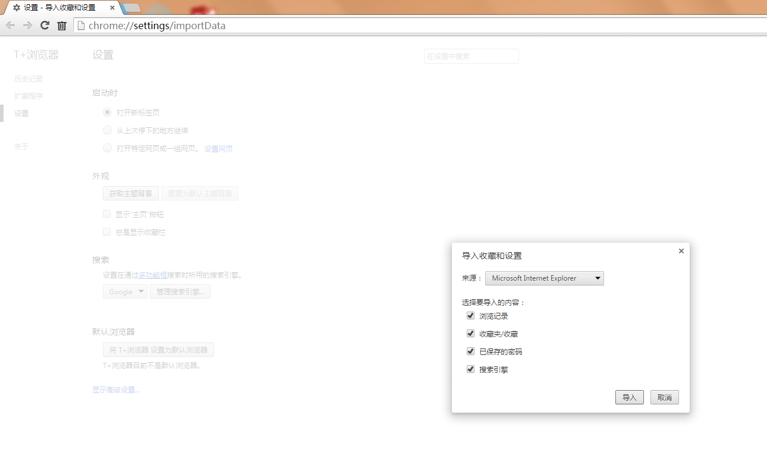The width and height of the screenshot is (767, 465).
Task: Open 关于 in the sidebar
Action: point(21,146)
